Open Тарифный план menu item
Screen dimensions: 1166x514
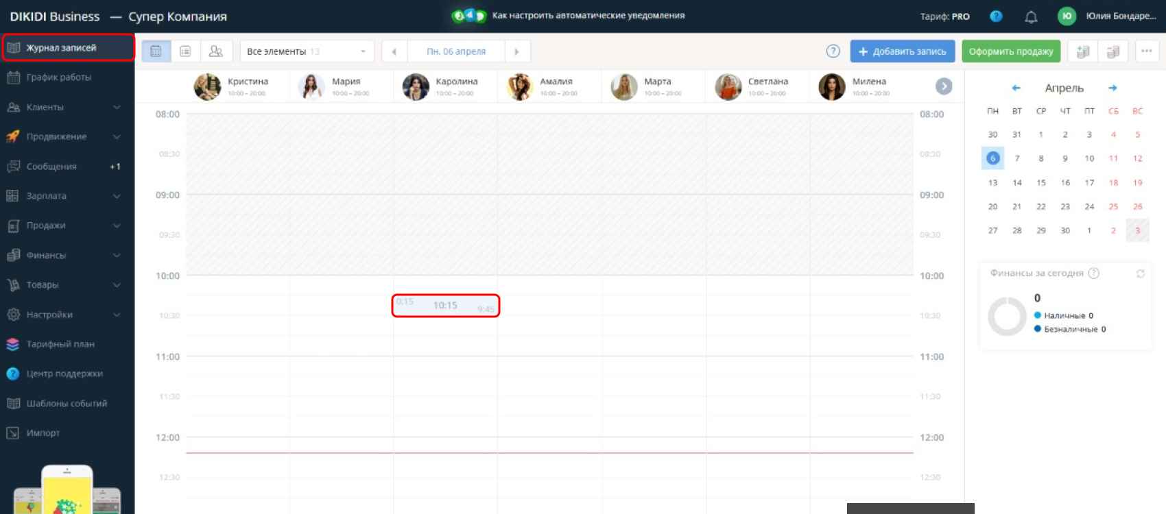[60, 344]
